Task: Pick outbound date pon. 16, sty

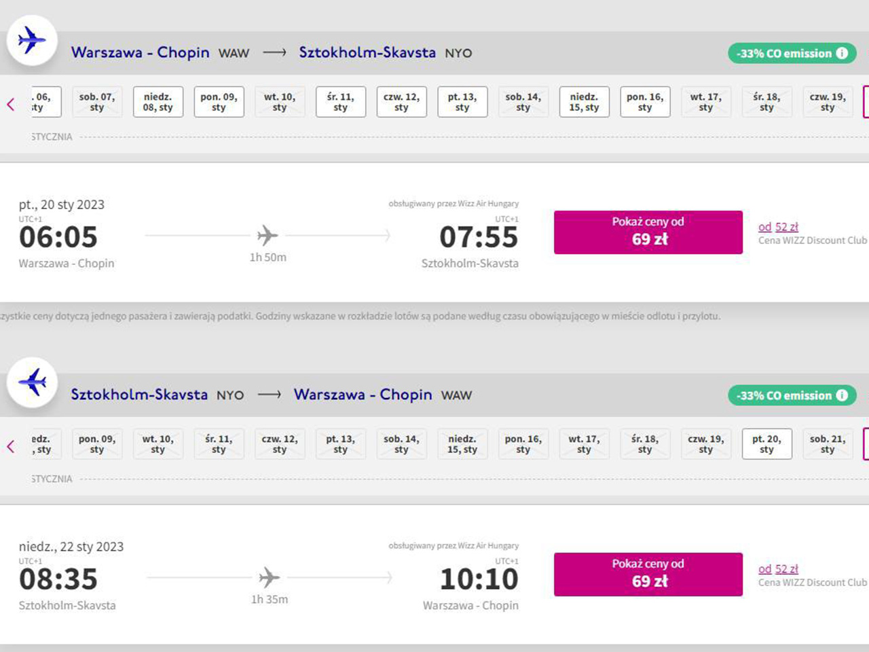Action: (x=645, y=102)
